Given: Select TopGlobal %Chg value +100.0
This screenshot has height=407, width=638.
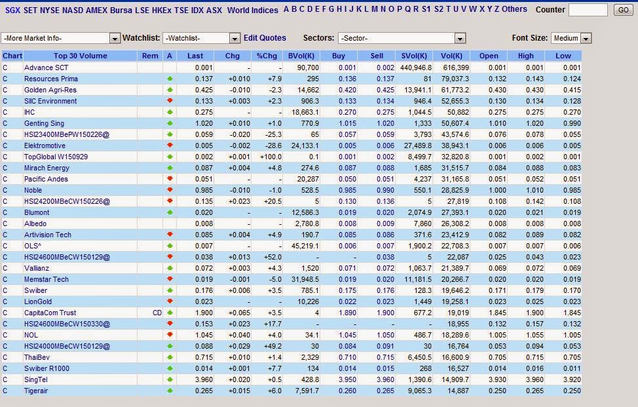Looking at the screenshot, I should tap(271, 157).
